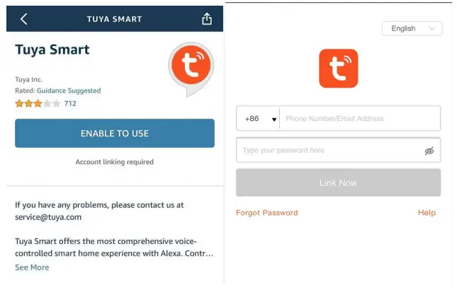The width and height of the screenshot is (457, 290).
Task: Tap the service@tuya.com contact email
Action: [x=48, y=217]
